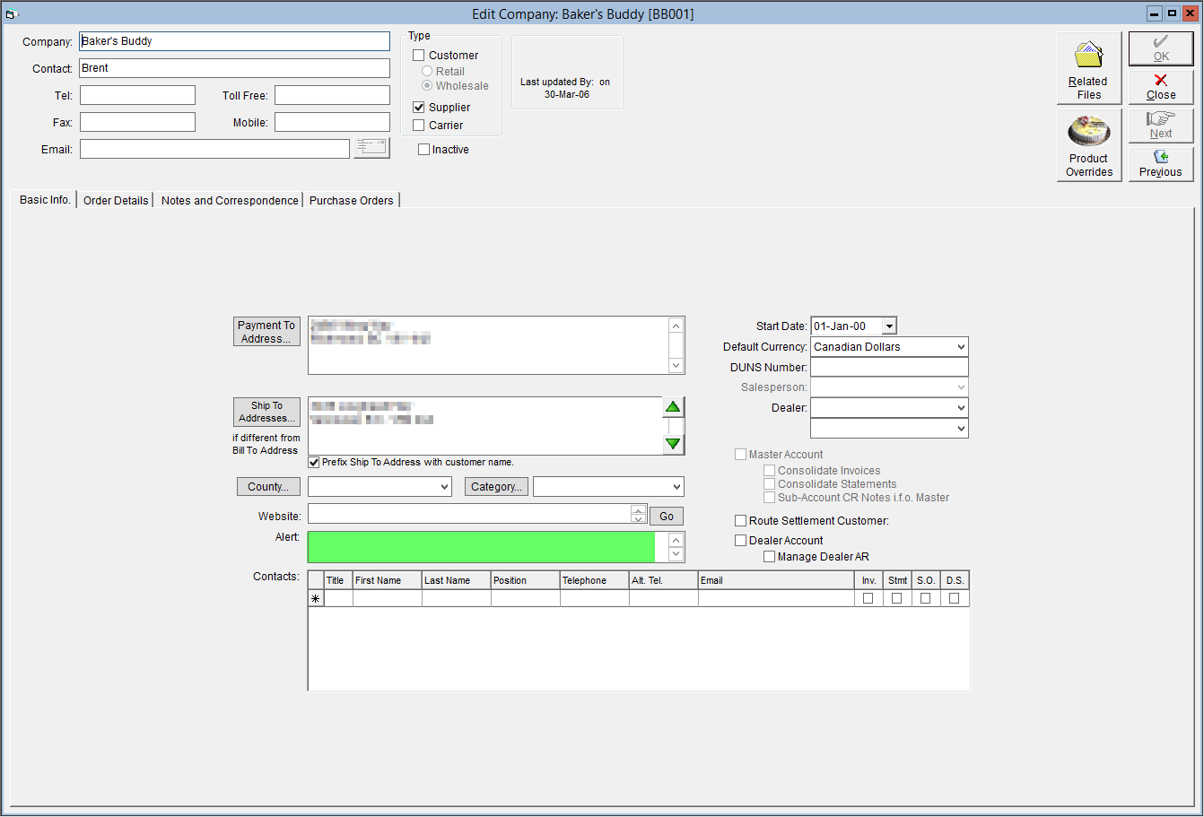Click the green Alert field

(x=482, y=547)
